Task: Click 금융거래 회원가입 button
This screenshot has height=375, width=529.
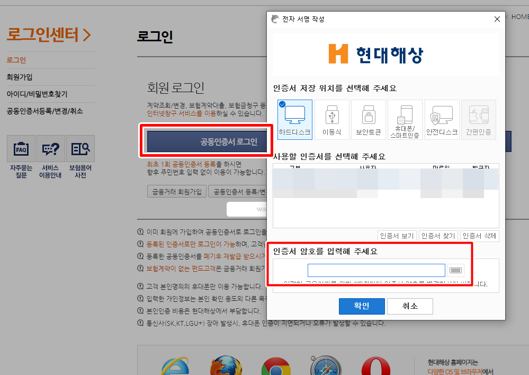Action: pyautogui.click(x=177, y=191)
